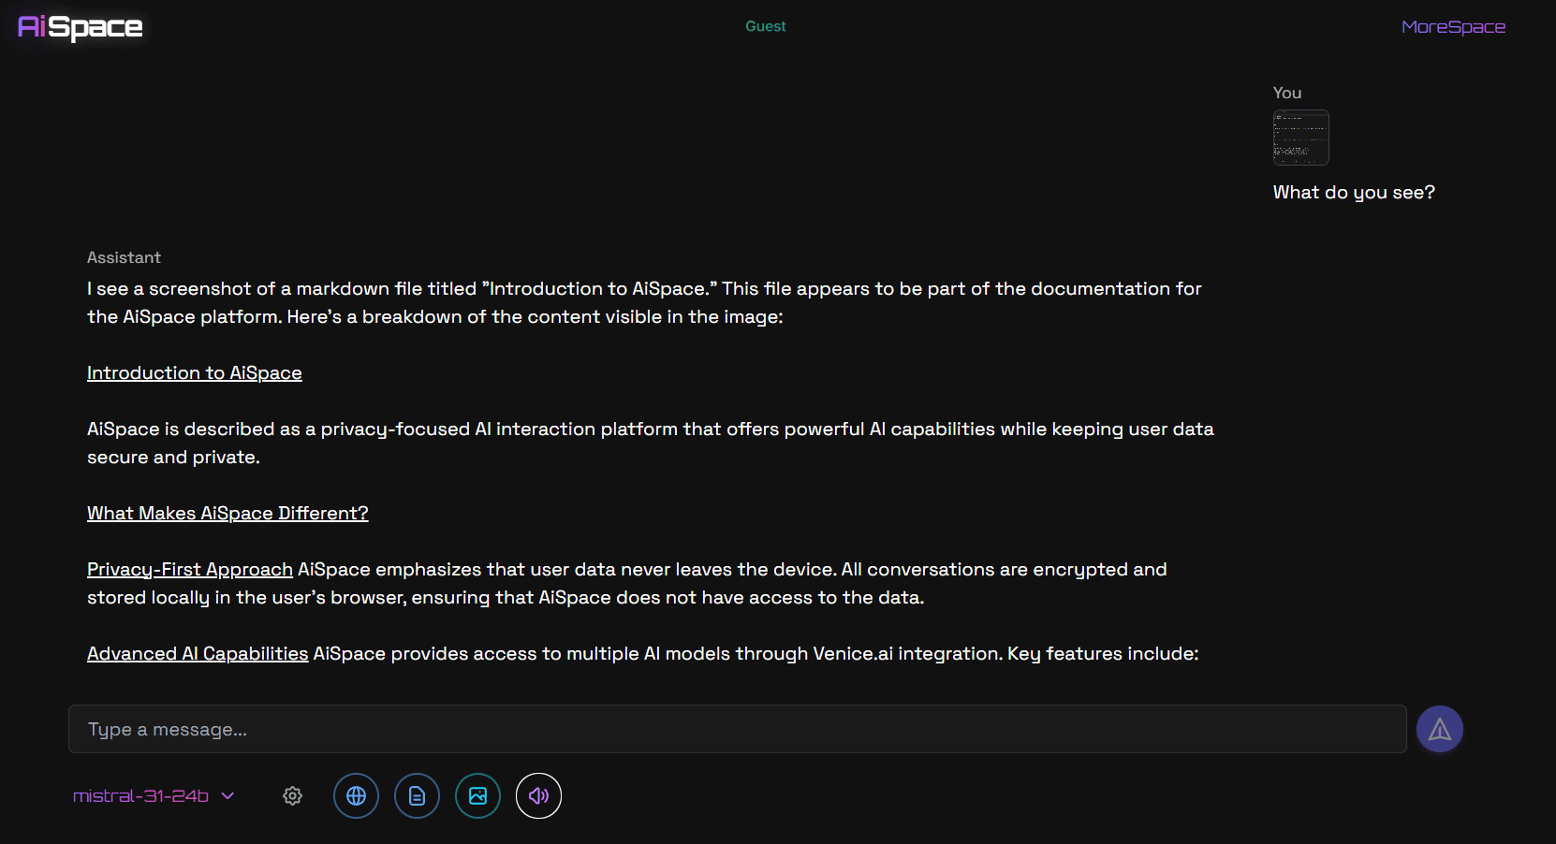1556x844 pixels.
Task: Click the You label above thumbnail
Action: (1287, 93)
